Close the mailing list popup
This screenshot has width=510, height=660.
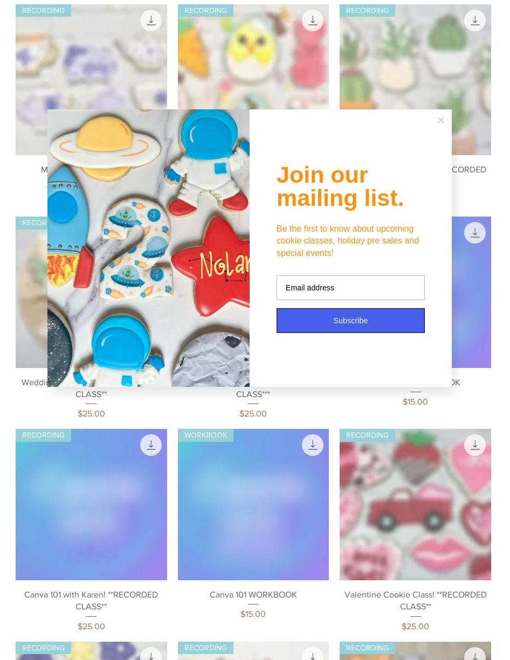coord(441,120)
